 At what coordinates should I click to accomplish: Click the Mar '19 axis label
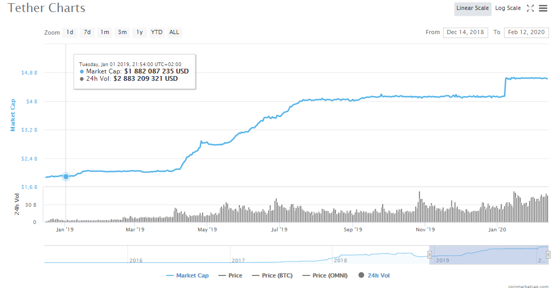pyautogui.click(x=135, y=230)
